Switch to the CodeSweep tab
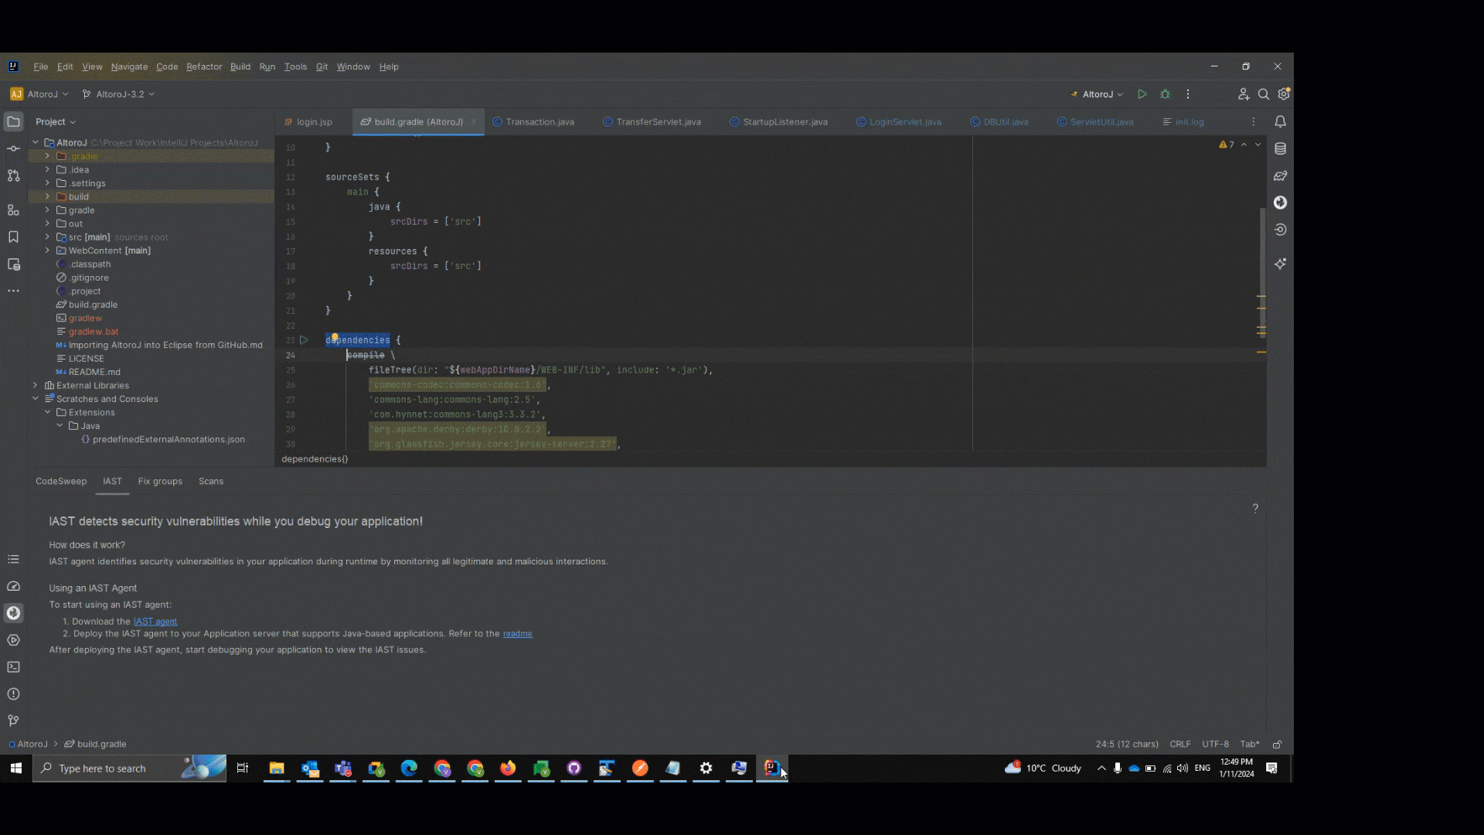Screen dimensions: 1484x835 coord(61,481)
